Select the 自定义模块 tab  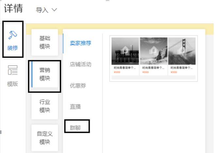[x=45, y=138]
